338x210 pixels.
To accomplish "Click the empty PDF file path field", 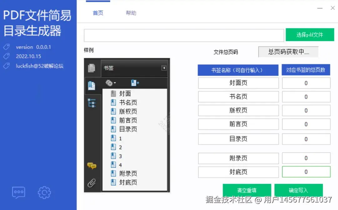I will pyautogui.click(x=184, y=35).
